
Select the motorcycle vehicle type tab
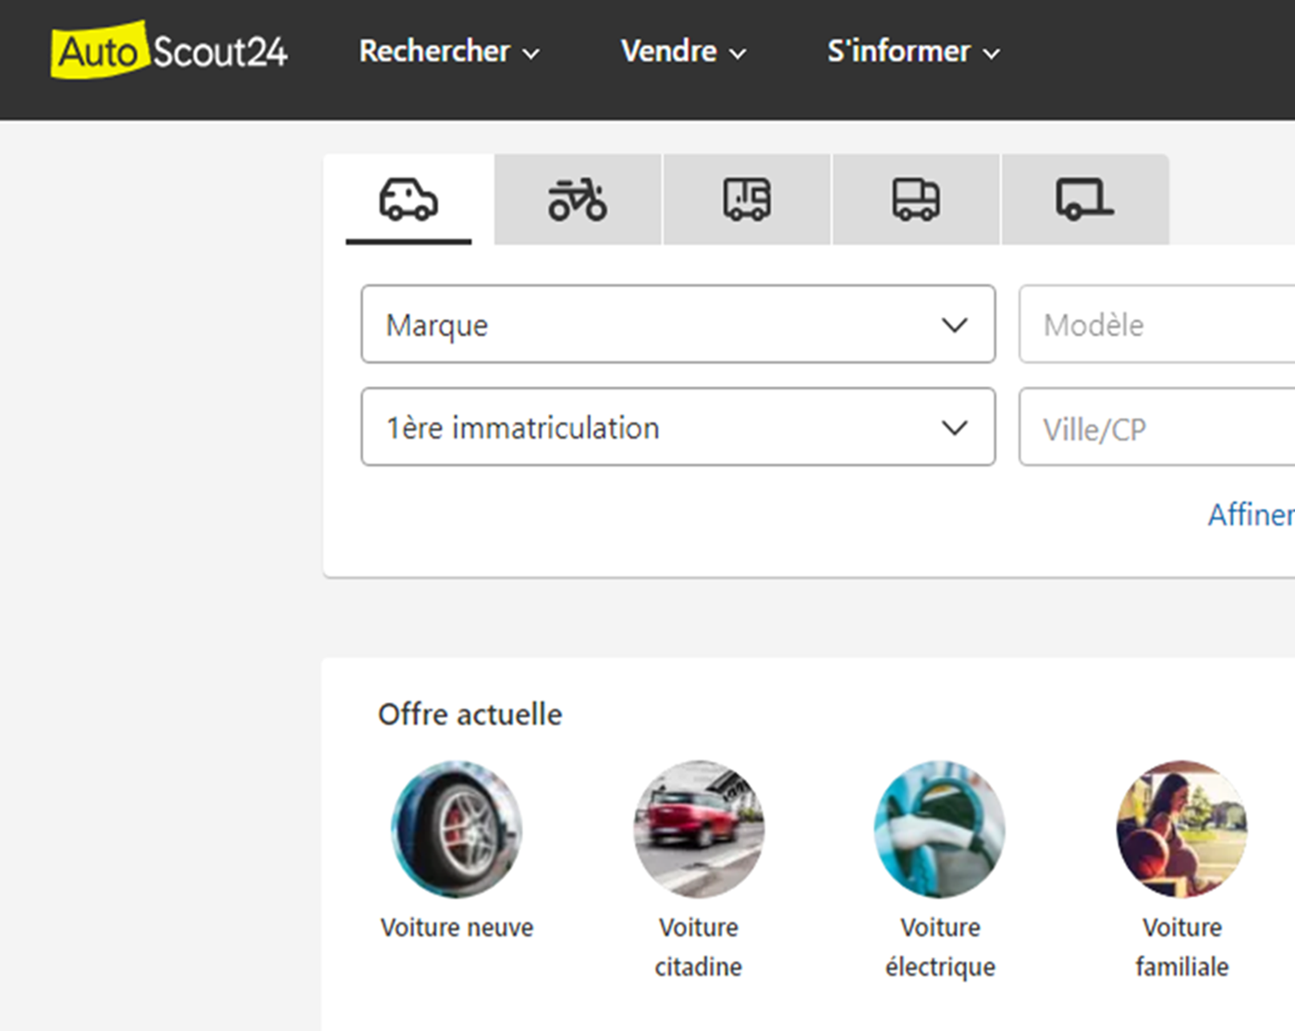coord(578,200)
